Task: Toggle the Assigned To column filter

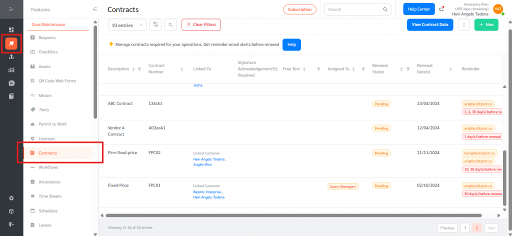Action: (x=363, y=69)
